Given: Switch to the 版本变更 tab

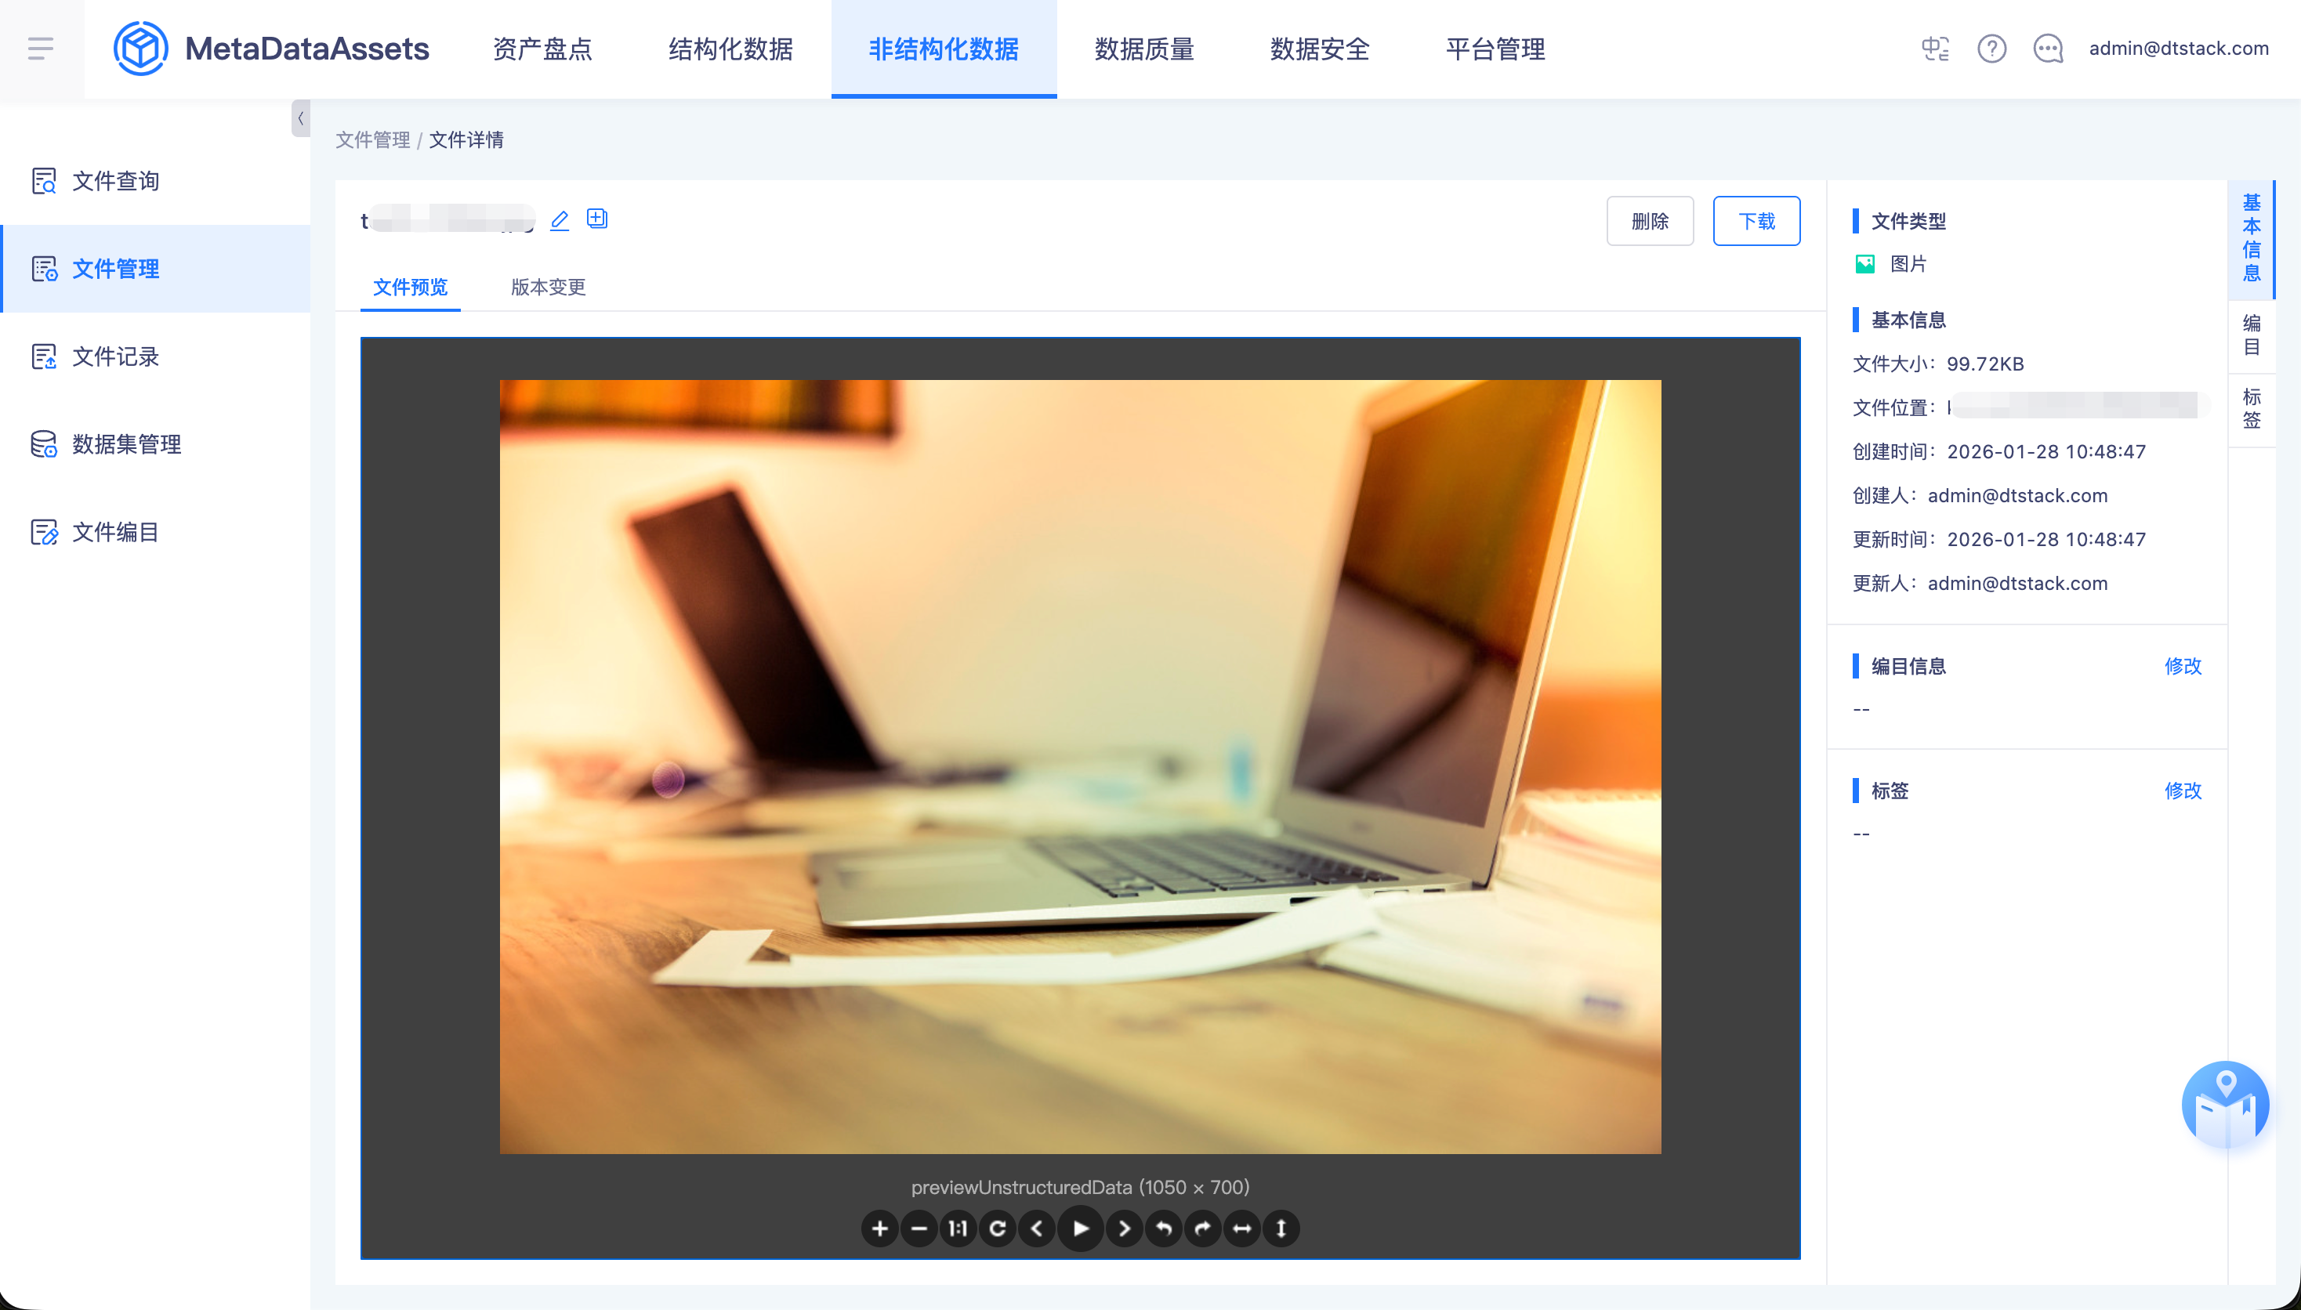Looking at the screenshot, I should click(x=548, y=287).
